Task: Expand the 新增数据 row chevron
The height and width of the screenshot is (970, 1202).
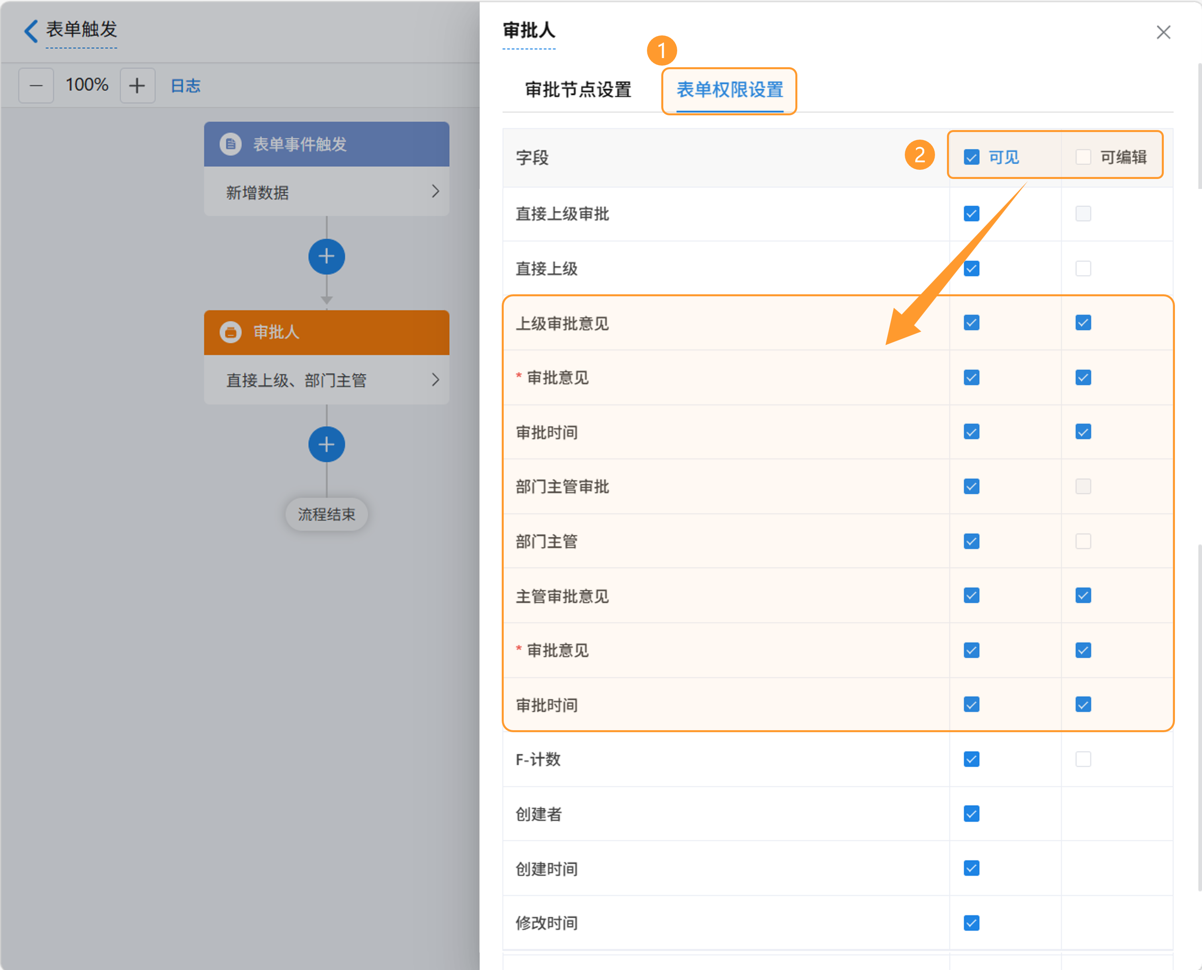Action: point(435,192)
